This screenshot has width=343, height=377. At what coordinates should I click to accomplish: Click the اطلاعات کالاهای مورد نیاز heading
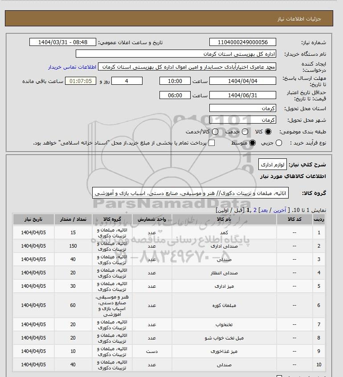[x=293, y=176]
